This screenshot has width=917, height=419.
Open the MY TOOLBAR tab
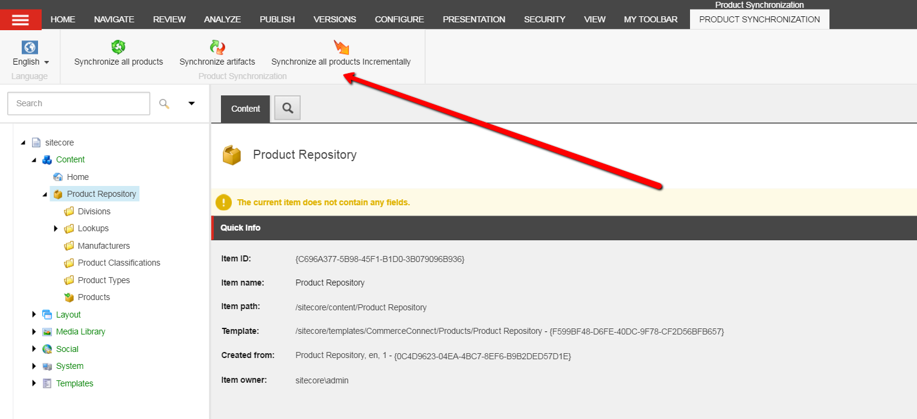click(651, 19)
